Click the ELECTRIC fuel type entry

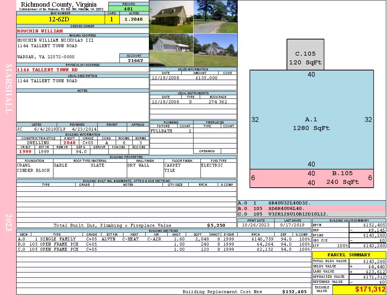point(212,165)
